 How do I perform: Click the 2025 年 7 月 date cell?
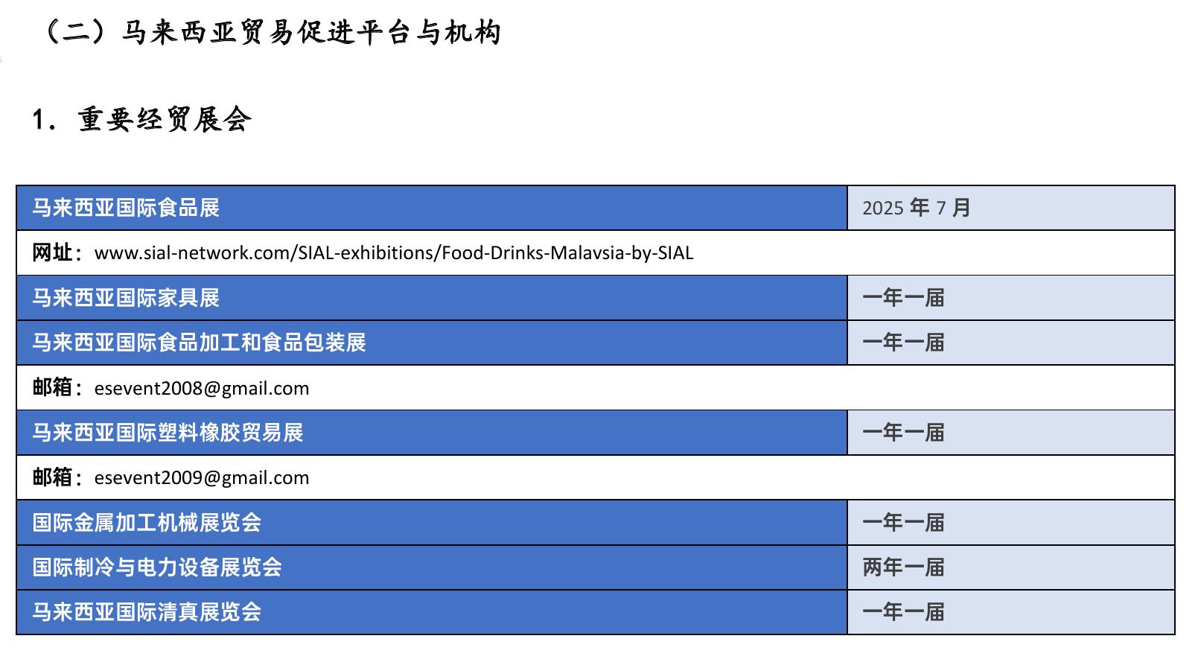(x=1011, y=208)
